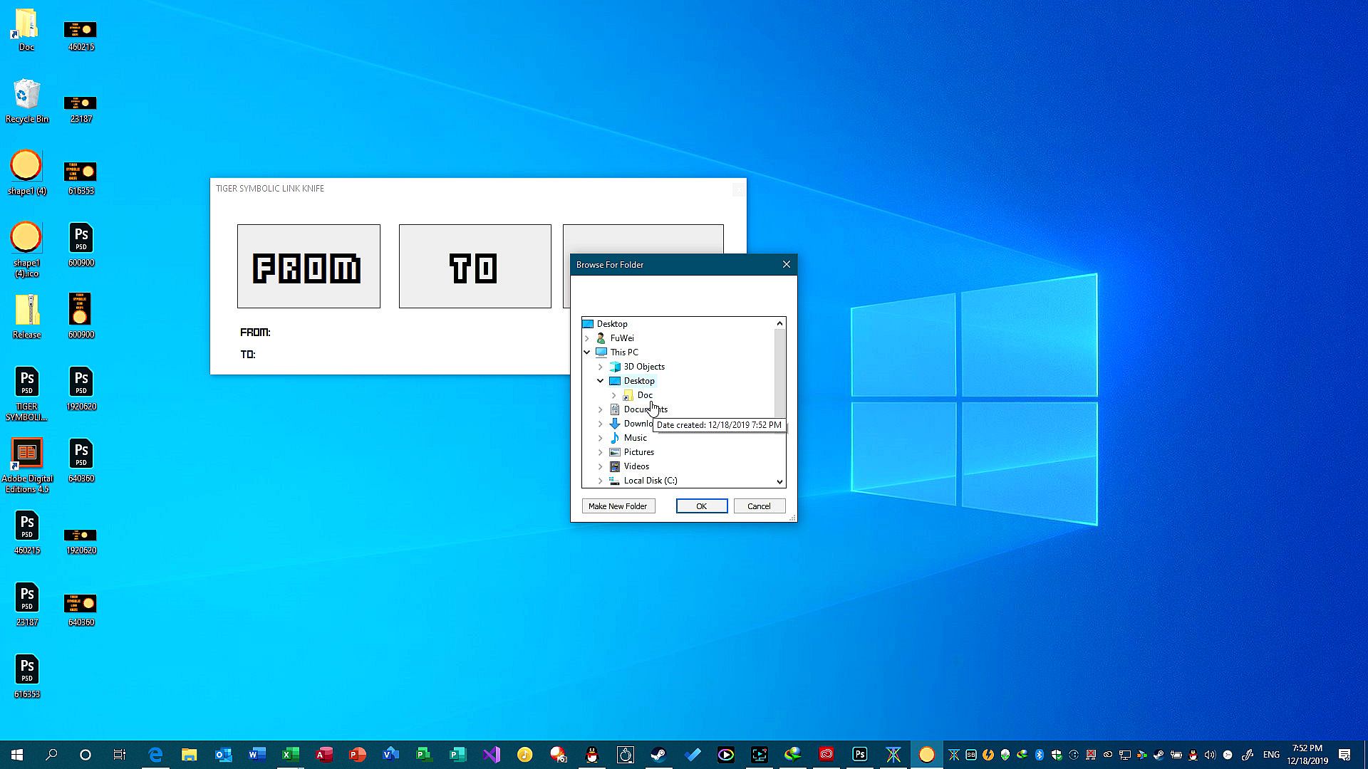Click the TO button
Viewport: 1368px width, 769px height.
pos(475,266)
